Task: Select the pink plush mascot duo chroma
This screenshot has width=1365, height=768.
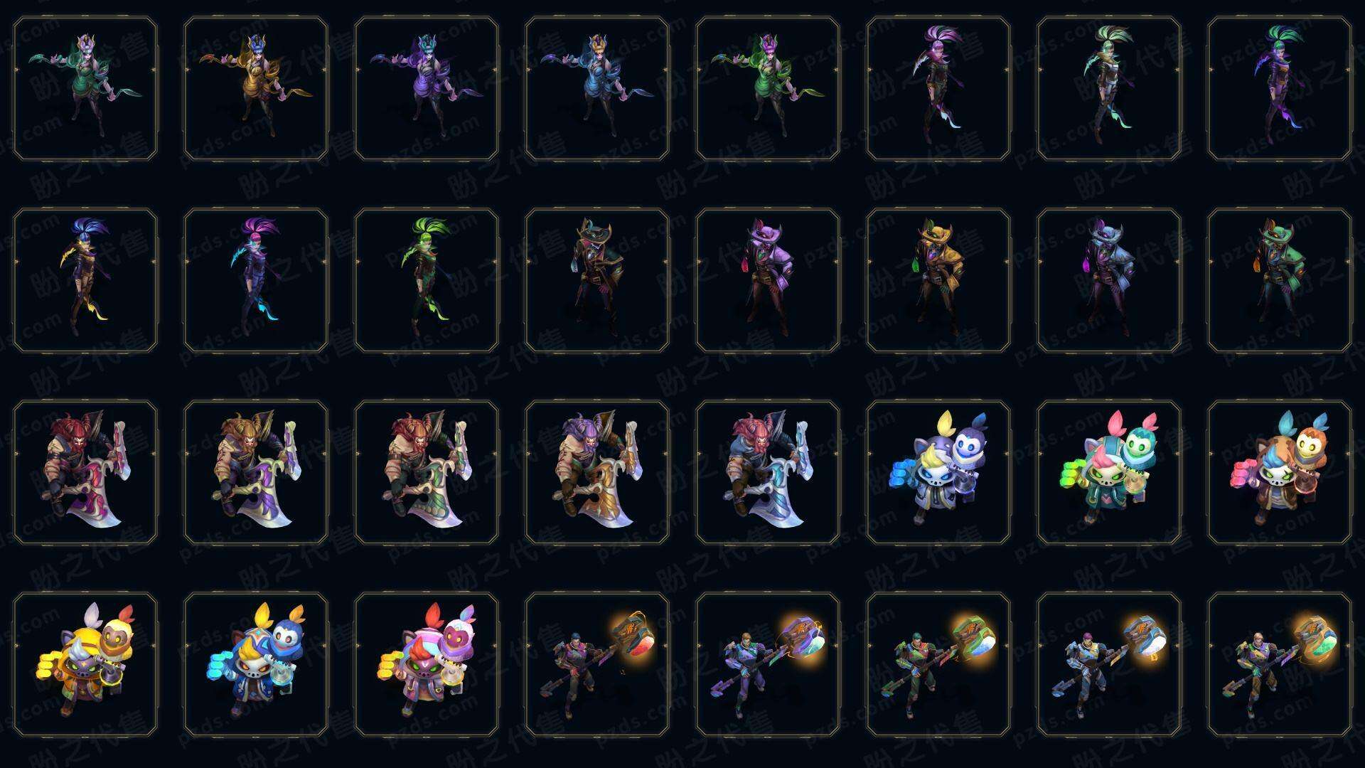Action: [x=427, y=665]
